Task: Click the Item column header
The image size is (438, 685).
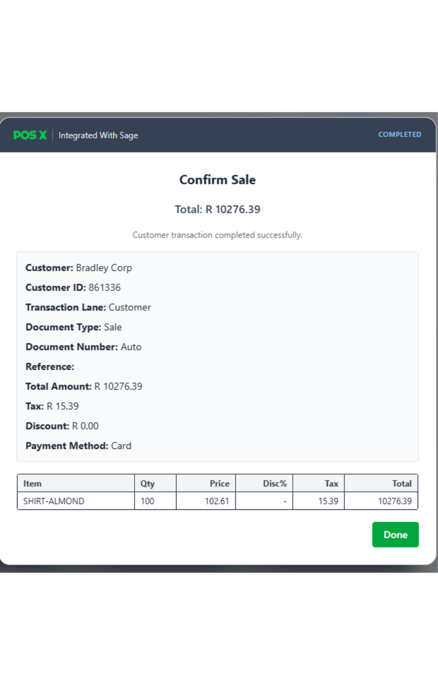Action: point(76,483)
